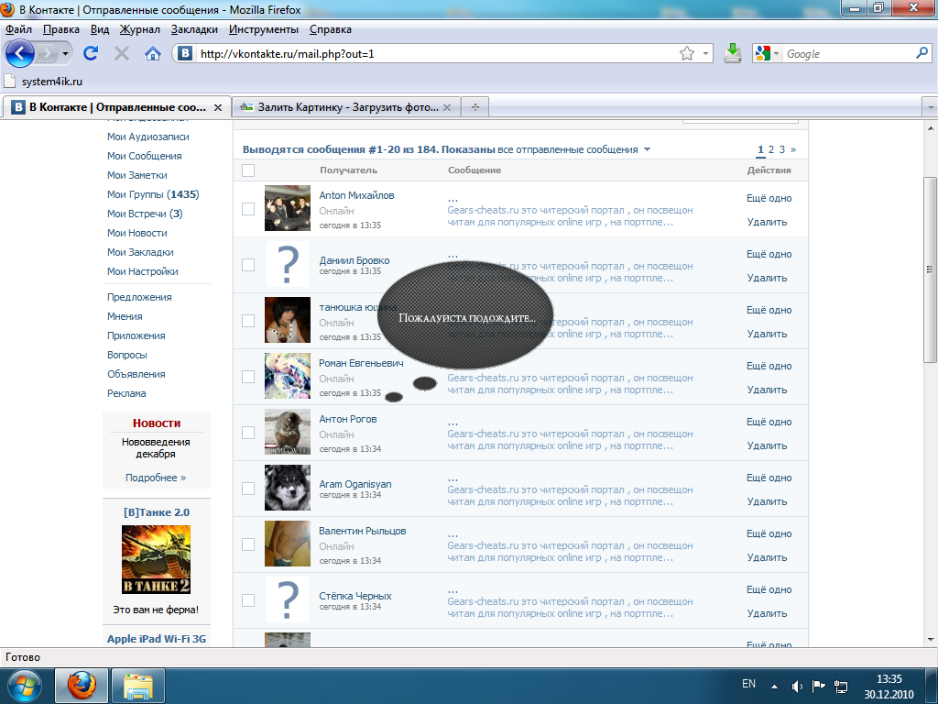The image size is (938, 704).
Task: Click the Google search input field
Action: coord(848,53)
